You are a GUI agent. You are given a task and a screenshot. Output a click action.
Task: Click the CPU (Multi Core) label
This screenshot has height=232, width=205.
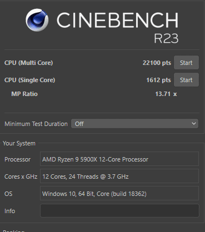[x=29, y=63]
